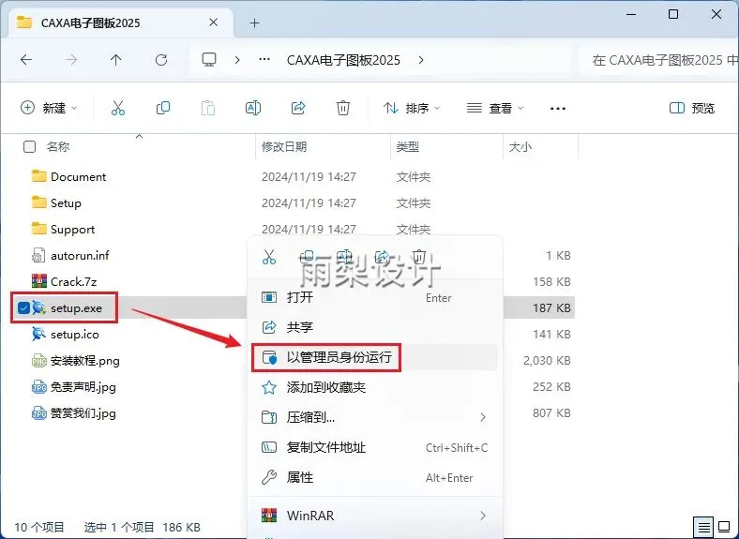The image size is (739, 539).
Task: Click the Copy icon in toolbar
Action: (x=163, y=108)
